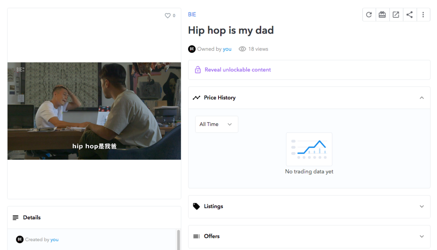Click the Listings tag icon

[x=197, y=206]
